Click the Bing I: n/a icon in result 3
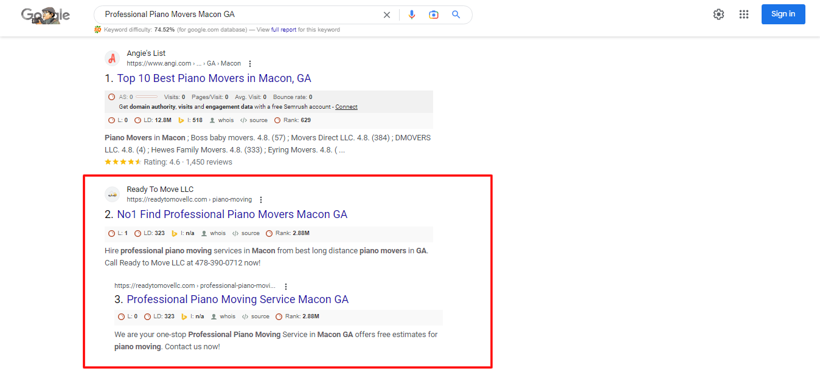The height and width of the screenshot is (379, 820). 184,316
